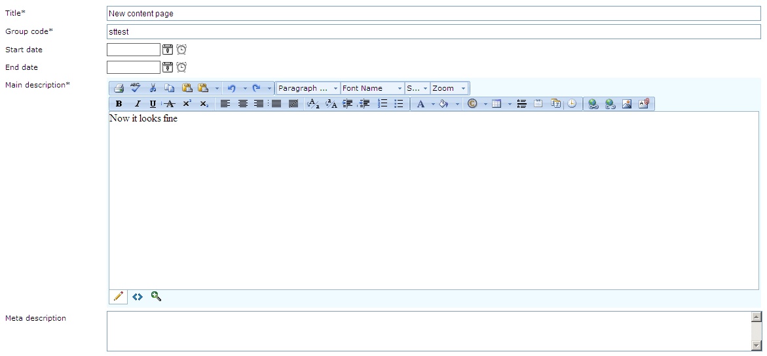
Task: Click the blank calendar date icon
Action: click(538, 103)
